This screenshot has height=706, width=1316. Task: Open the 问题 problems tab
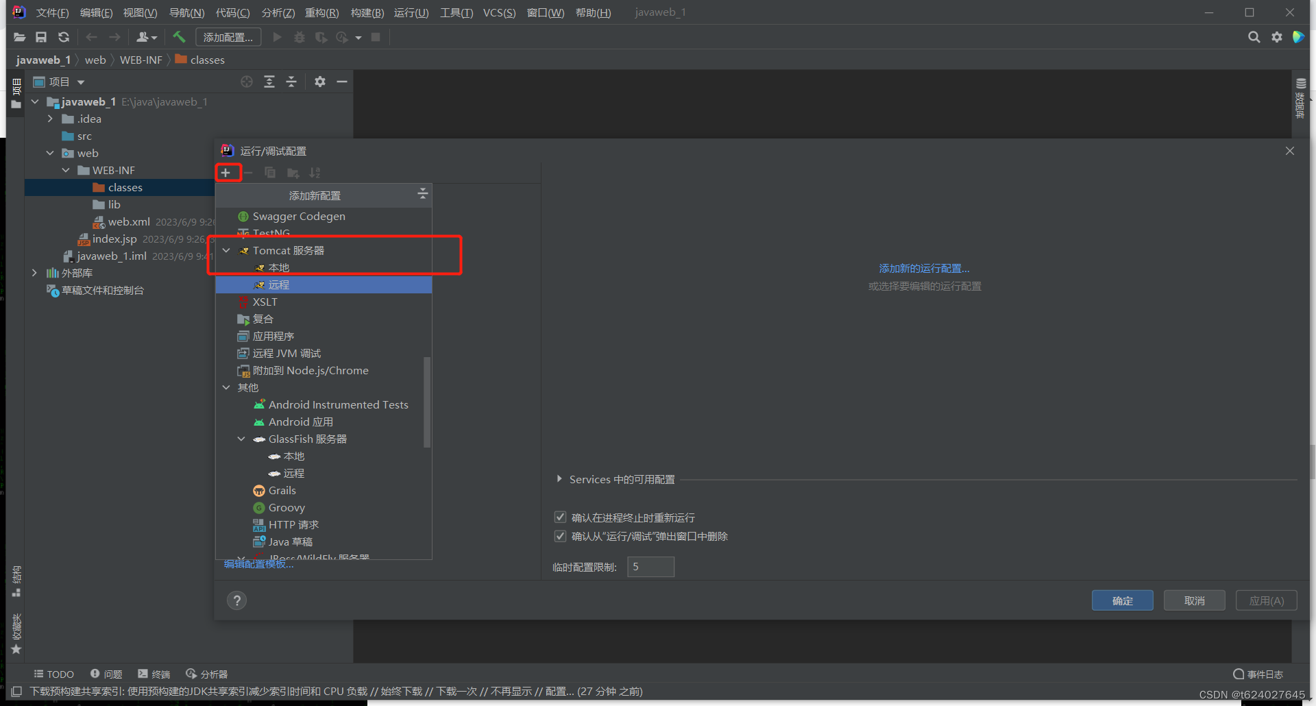[x=106, y=674]
